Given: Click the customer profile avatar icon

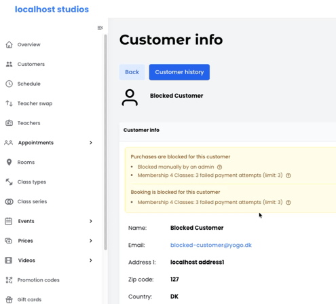Looking at the screenshot, I should click(x=130, y=98).
